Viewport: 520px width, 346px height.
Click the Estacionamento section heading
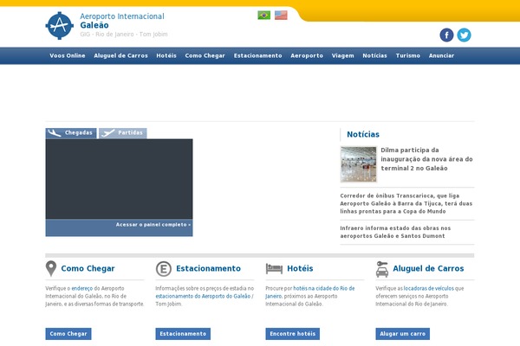[x=208, y=268]
